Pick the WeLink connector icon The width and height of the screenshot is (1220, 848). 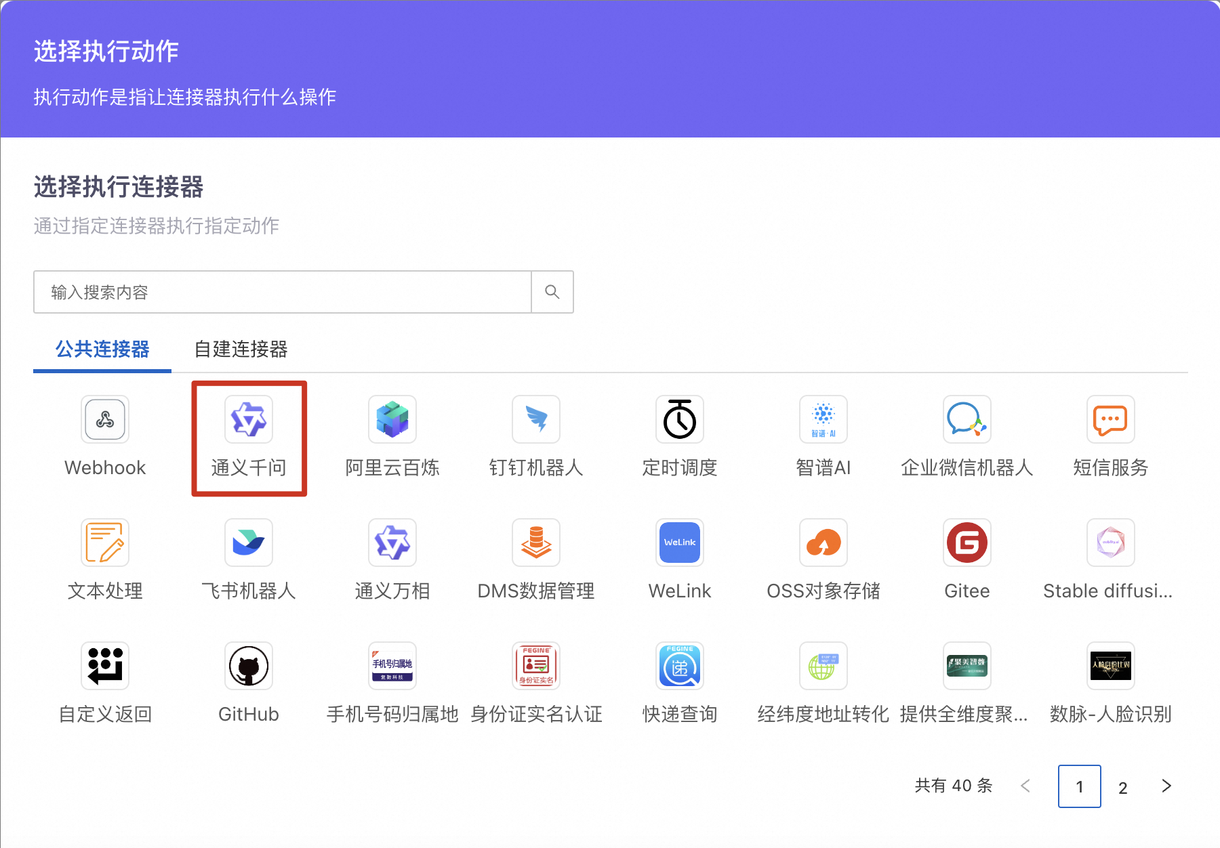click(680, 543)
